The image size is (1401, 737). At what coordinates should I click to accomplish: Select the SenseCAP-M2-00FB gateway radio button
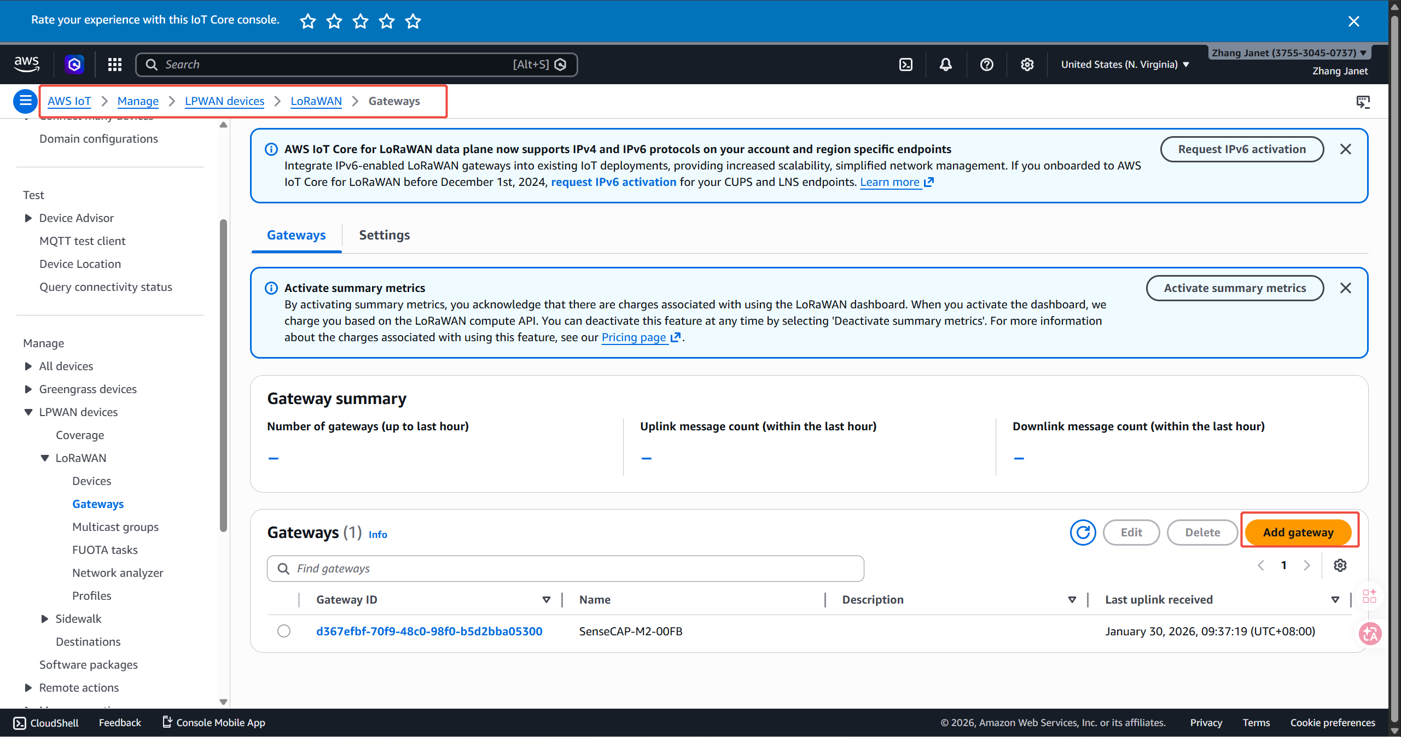[283, 631]
